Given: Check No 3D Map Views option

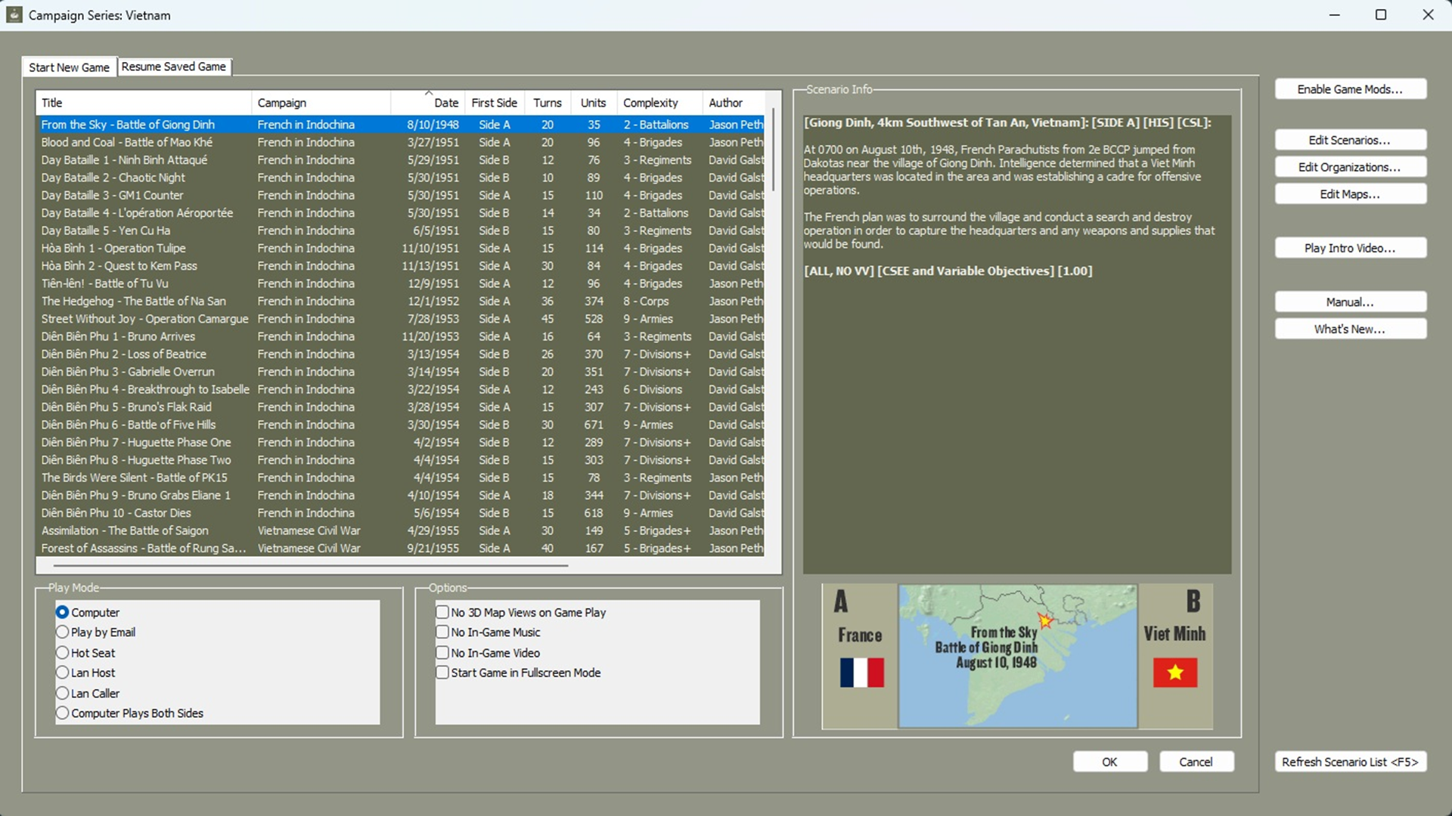Looking at the screenshot, I should (x=442, y=612).
